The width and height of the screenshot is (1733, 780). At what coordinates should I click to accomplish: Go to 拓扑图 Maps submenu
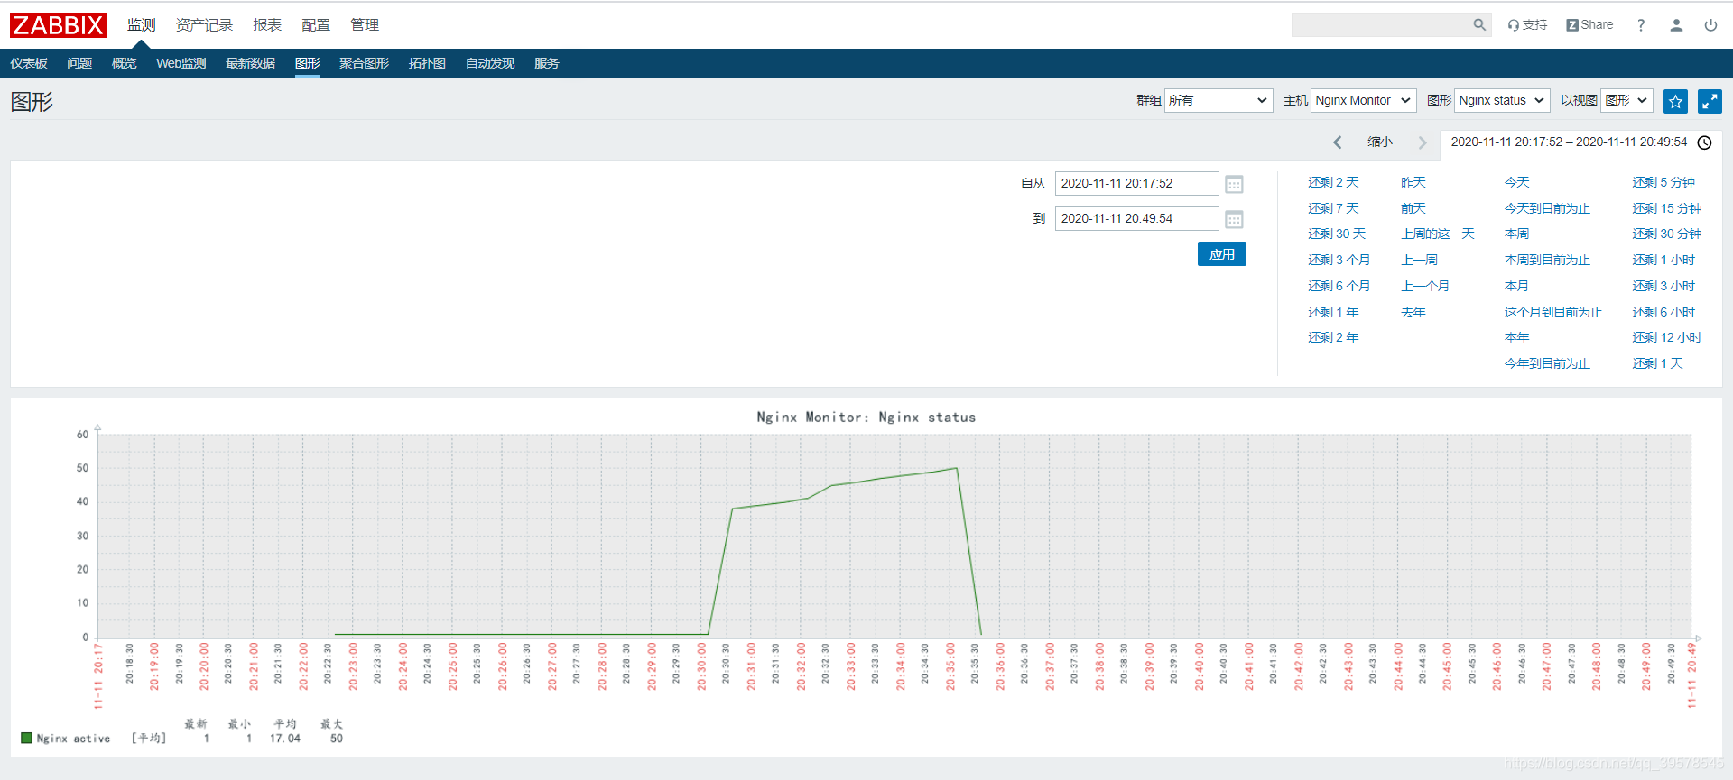click(x=427, y=63)
